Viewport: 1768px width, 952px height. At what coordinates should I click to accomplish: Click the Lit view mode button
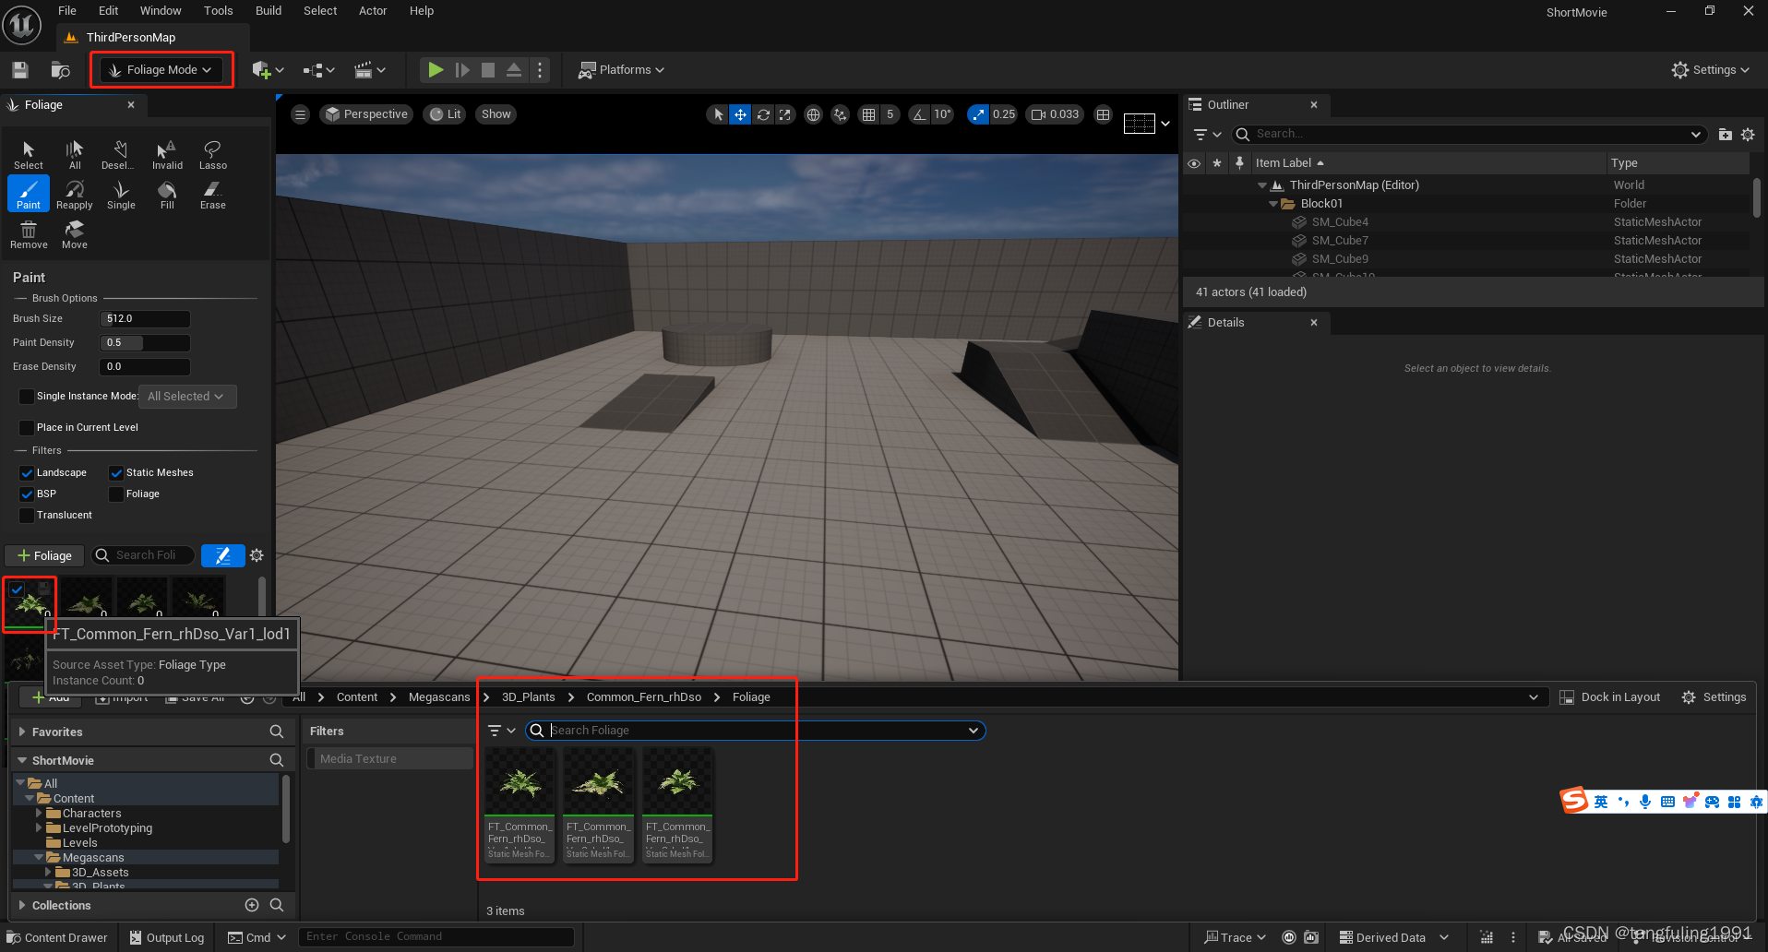coord(445,114)
